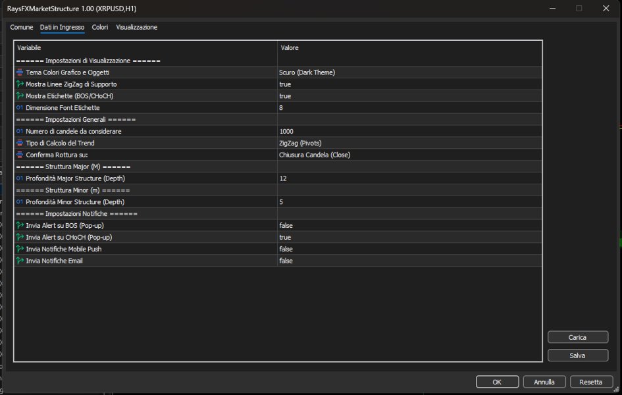This screenshot has height=395, width=622.
Task: Select Numero di candele da considerare label
Action: 73,131
